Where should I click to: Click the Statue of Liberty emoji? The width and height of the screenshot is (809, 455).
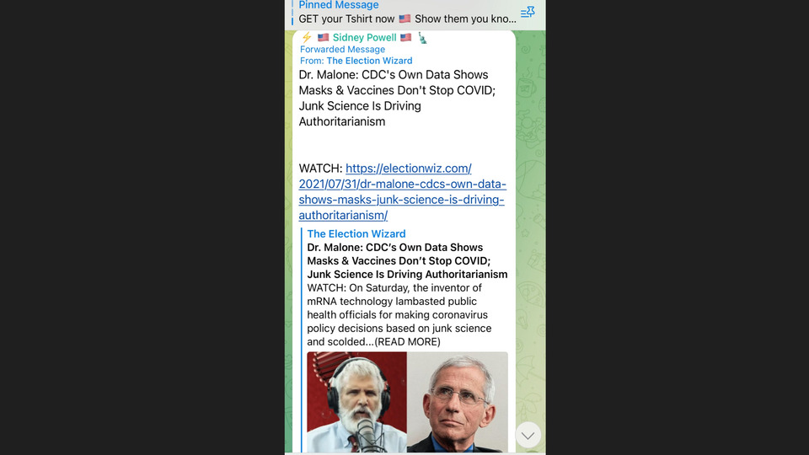(x=422, y=38)
